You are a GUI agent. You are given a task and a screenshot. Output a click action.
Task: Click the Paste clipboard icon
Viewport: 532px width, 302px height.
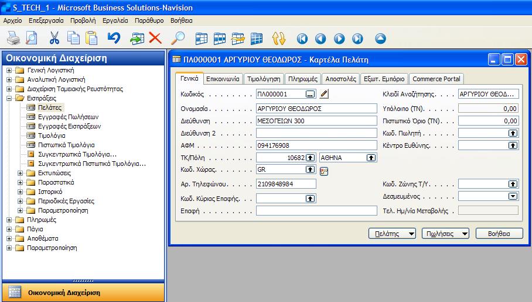coord(91,38)
